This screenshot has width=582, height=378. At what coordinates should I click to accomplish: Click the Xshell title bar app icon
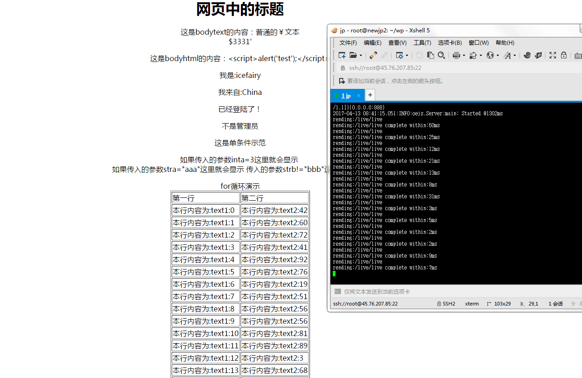coord(334,31)
